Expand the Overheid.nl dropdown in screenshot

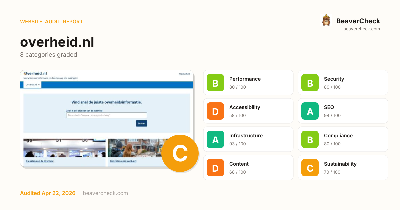(33, 85)
